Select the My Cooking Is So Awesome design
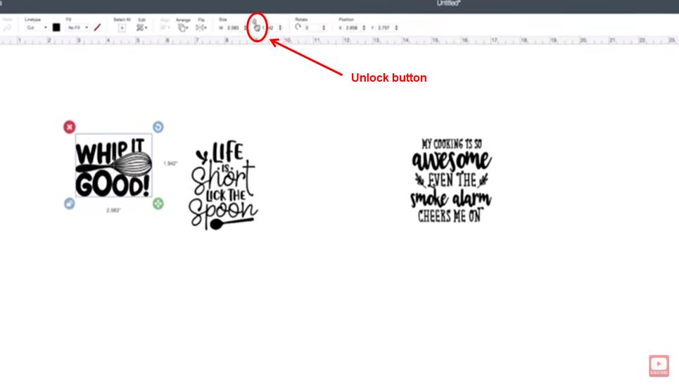The width and height of the screenshot is (679, 388). click(x=451, y=180)
